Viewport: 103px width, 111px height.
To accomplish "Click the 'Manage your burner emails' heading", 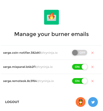I will [51, 34].
